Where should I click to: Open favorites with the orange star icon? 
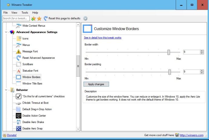[x=39, y=18]
